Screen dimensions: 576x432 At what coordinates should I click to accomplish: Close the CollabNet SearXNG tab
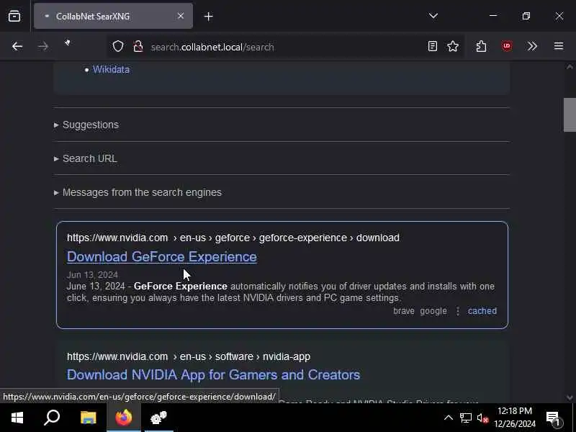[x=181, y=16]
